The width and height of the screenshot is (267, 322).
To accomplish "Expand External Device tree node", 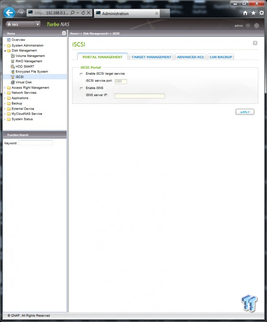I will 5,109.
